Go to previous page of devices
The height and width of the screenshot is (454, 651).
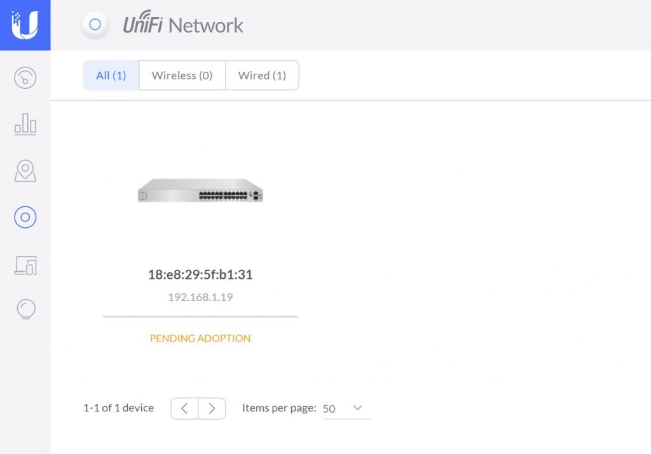(x=185, y=408)
